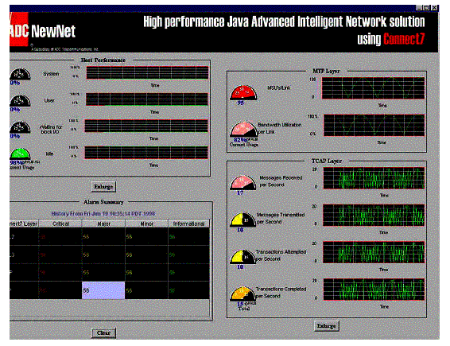Click the MSU/s/Link time graph
The image size is (450, 346).
click(x=373, y=88)
